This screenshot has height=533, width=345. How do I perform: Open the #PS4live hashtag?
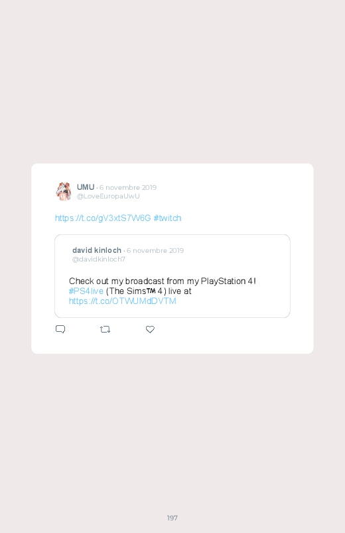pyautogui.click(x=86, y=291)
